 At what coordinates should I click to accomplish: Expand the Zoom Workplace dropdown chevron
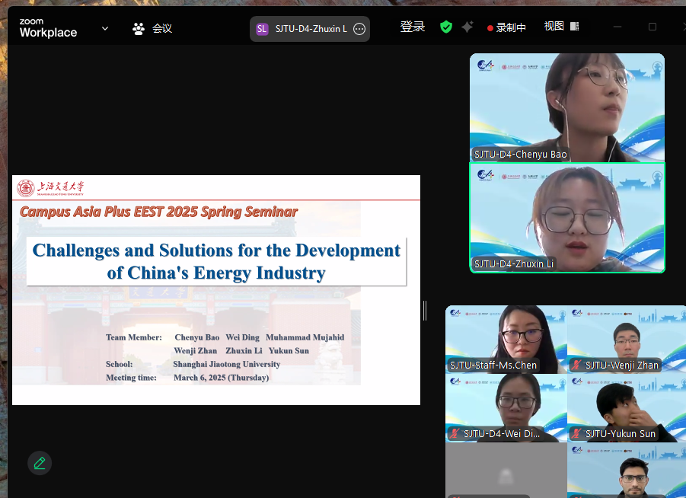coord(105,29)
